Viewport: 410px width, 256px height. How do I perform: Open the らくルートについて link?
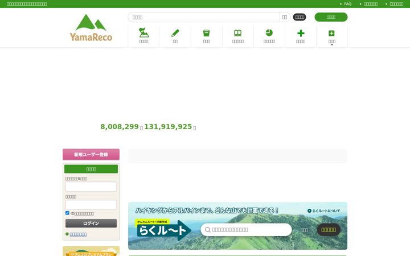[323, 211]
